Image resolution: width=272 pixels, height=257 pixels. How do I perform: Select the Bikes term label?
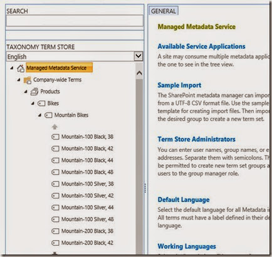coord(53,103)
